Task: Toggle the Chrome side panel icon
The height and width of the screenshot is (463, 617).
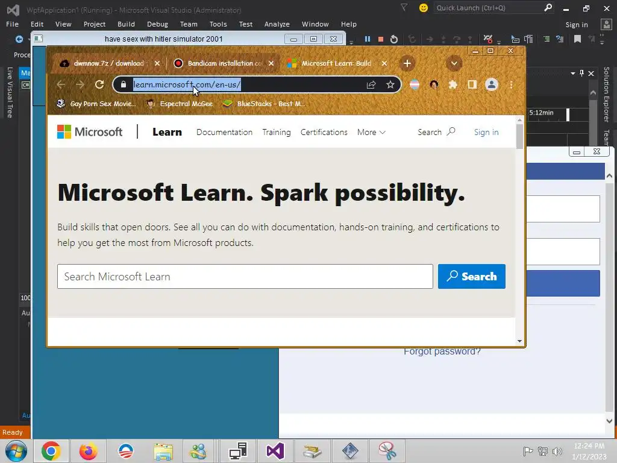Action: point(472,84)
